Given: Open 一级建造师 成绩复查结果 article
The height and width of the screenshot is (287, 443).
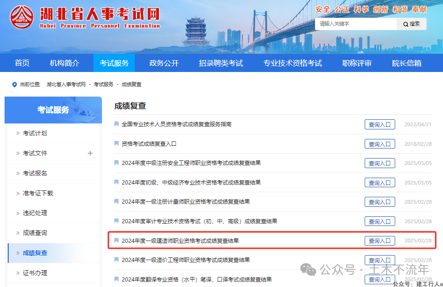Looking at the screenshot, I should click(x=180, y=241).
